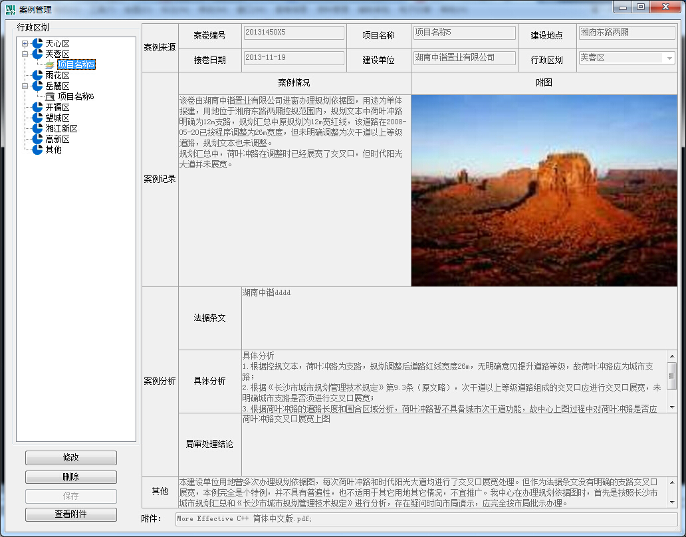Click the desert landscape 附图 image
The image size is (686, 537).
(544, 190)
